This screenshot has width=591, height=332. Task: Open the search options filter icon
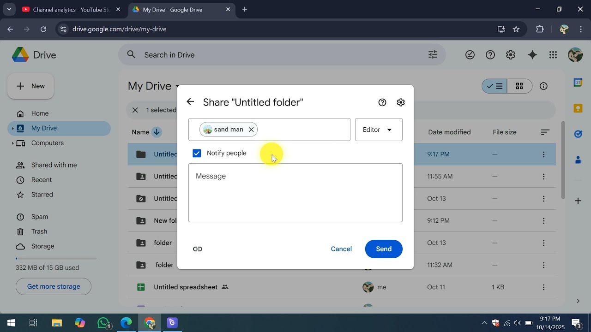(433, 55)
